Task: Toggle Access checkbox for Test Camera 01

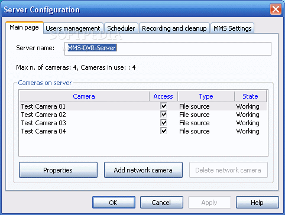Action: click(164, 106)
